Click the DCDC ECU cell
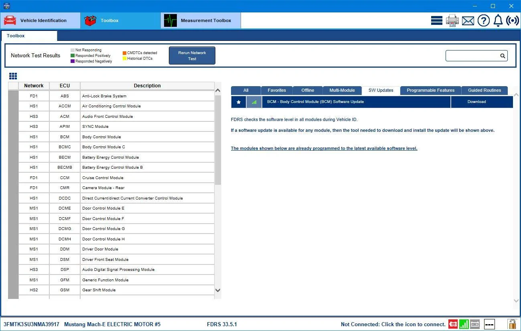The height and width of the screenshot is (331, 521). coord(65,198)
